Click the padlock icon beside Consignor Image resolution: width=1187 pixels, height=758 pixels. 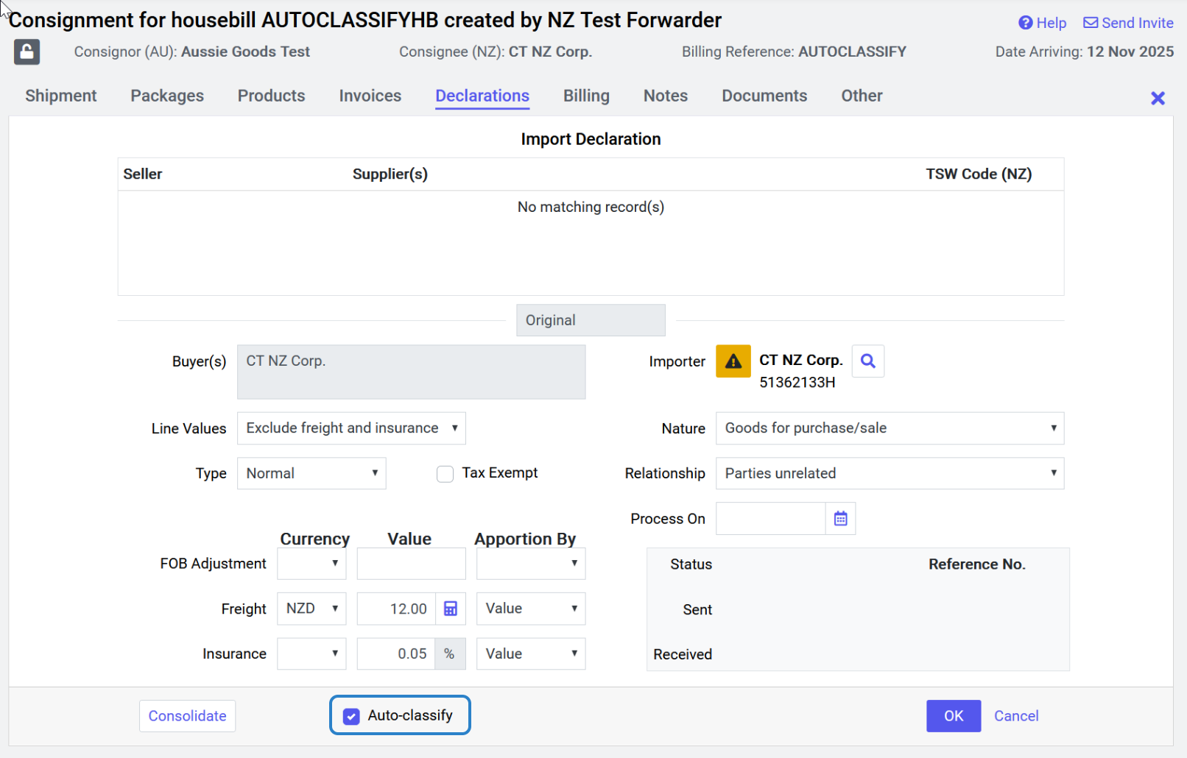coord(27,52)
